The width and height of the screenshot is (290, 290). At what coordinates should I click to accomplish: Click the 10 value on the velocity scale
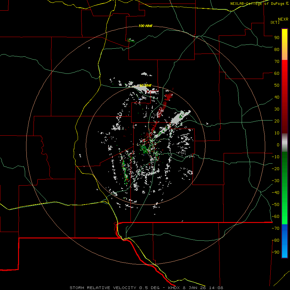pos(277,133)
